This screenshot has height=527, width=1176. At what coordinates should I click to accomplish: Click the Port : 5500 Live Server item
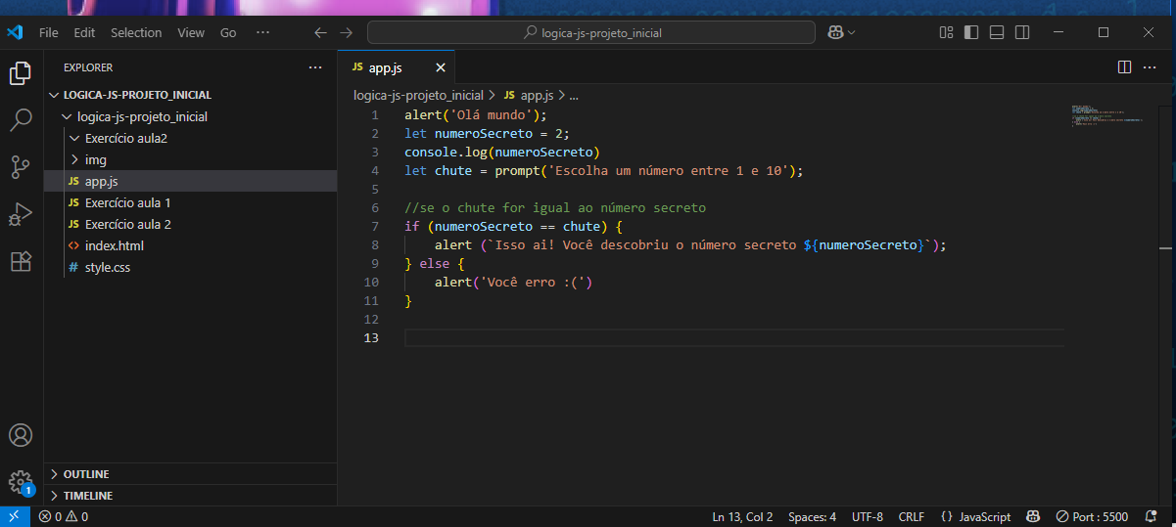(1092, 516)
